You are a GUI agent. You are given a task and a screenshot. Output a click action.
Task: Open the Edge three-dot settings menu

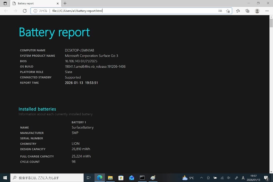tap(267, 11)
